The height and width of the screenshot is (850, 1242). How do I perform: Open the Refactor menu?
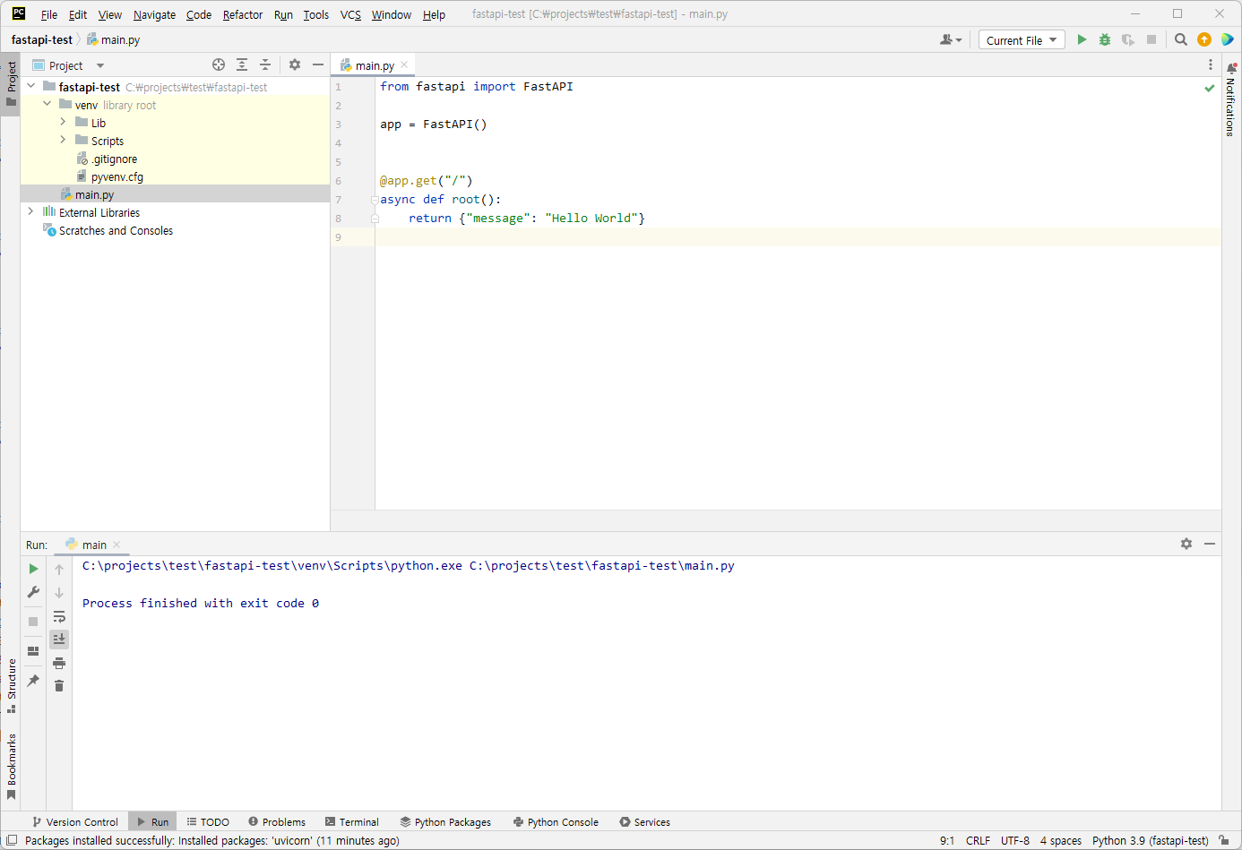[x=243, y=15]
